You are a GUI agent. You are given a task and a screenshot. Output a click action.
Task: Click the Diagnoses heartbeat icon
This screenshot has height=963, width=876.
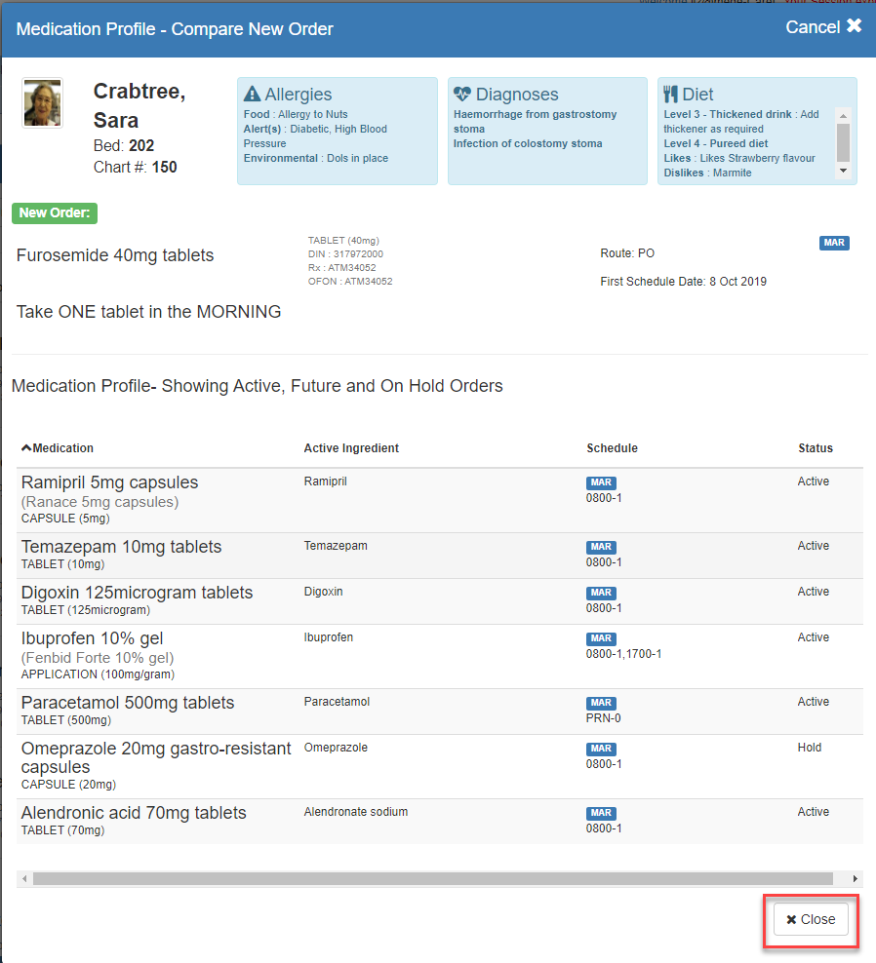point(462,95)
